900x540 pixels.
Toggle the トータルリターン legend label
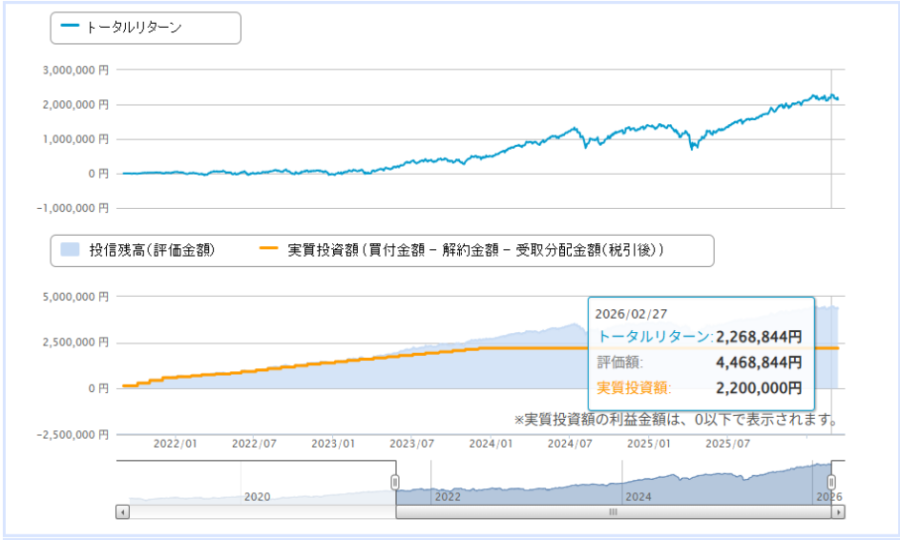134,28
